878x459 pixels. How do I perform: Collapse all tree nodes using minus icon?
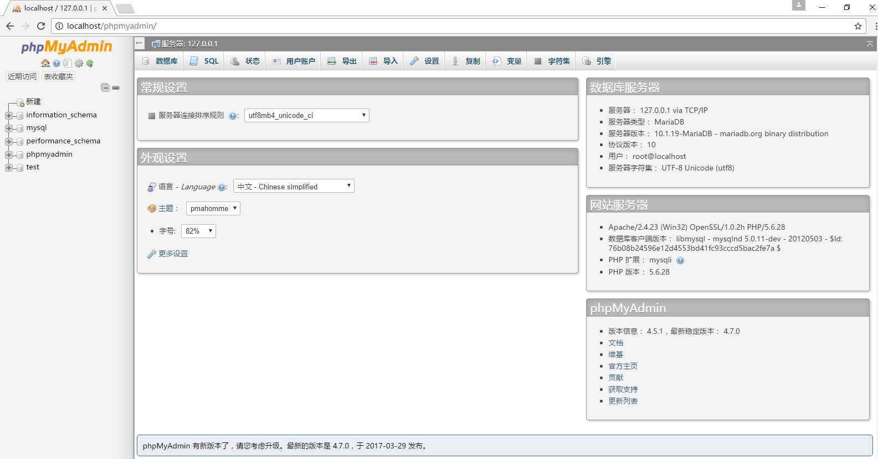pos(105,87)
